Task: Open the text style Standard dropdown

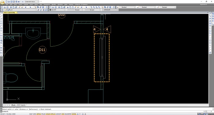Action: pos(135,7)
